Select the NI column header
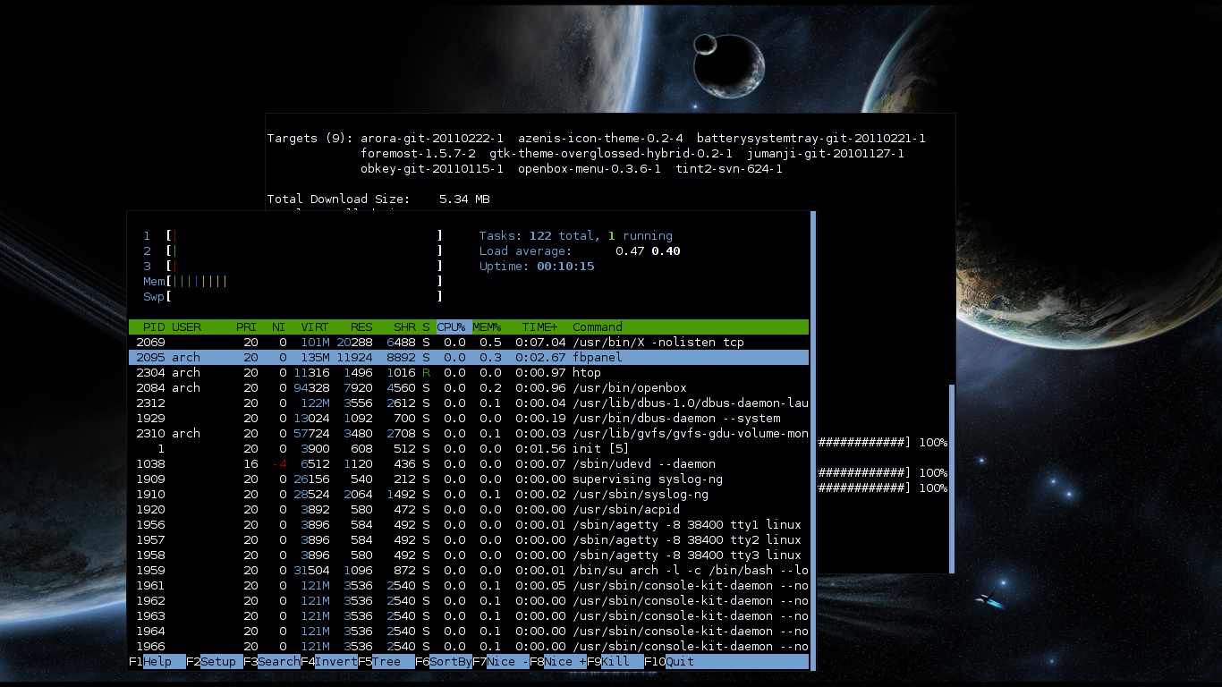1222x687 pixels. click(279, 327)
